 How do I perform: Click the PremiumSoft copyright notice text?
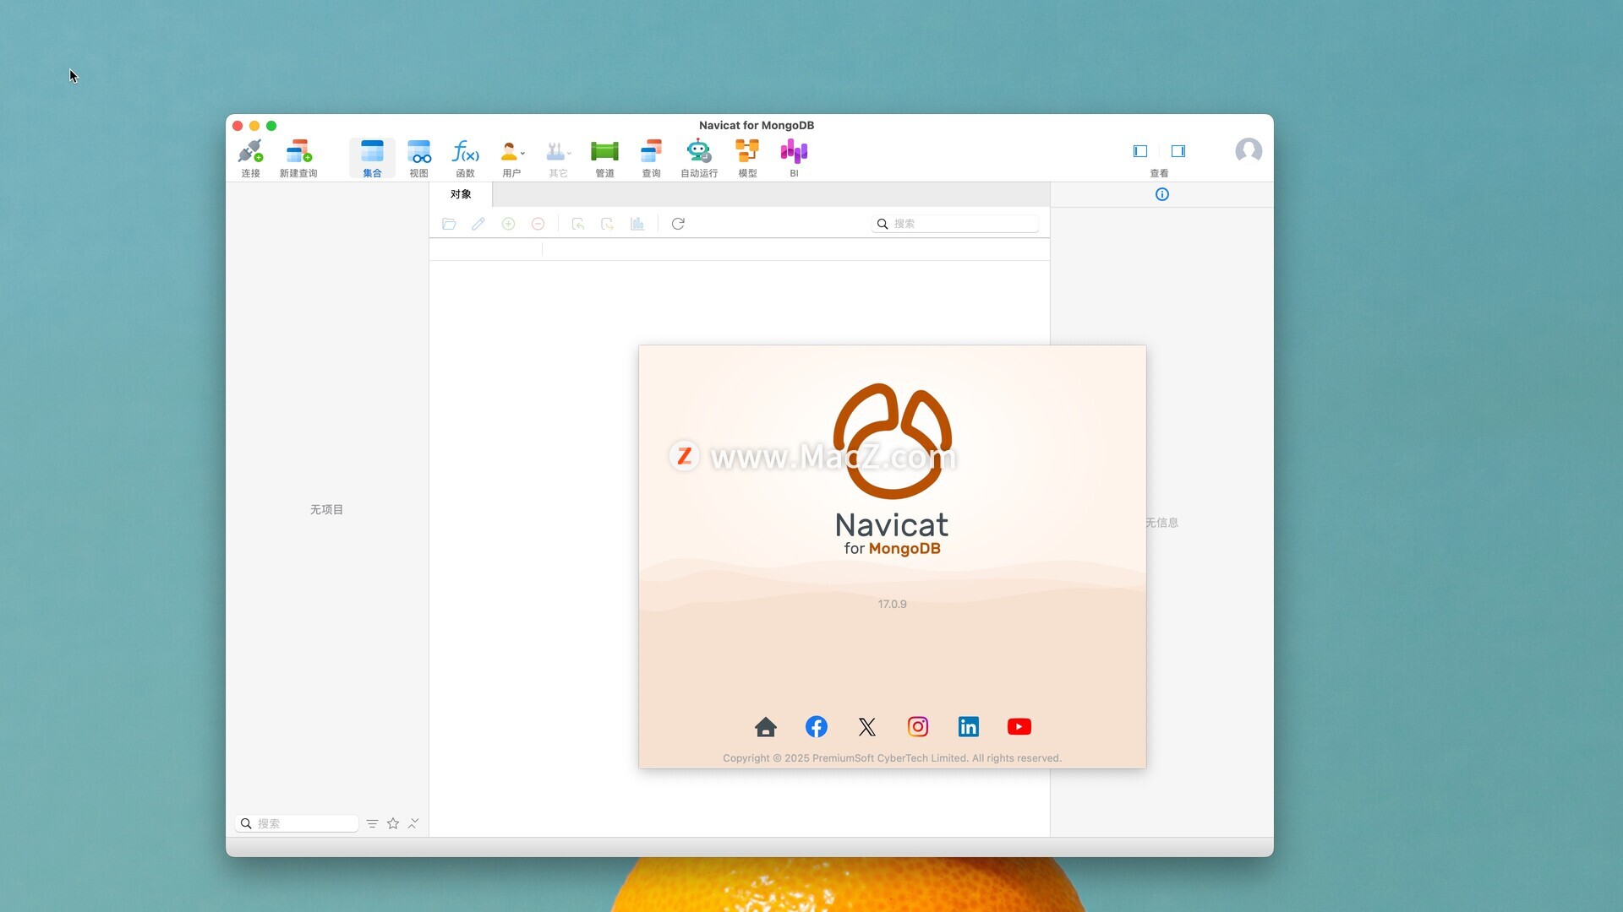click(x=892, y=758)
